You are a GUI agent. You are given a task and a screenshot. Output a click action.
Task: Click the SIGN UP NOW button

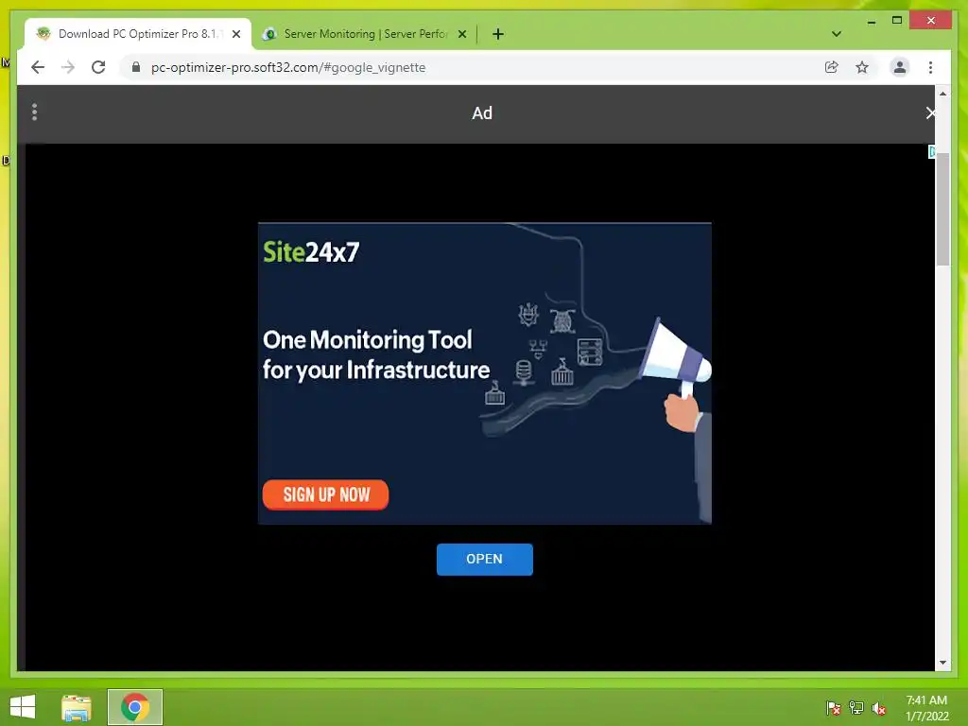pyautogui.click(x=325, y=494)
